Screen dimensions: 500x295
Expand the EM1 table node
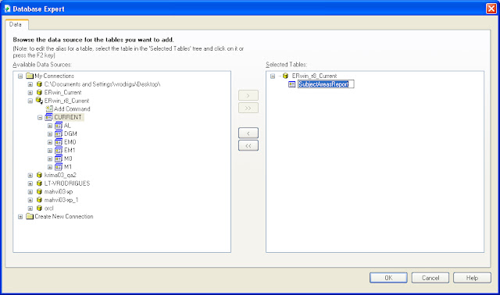tap(50, 151)
